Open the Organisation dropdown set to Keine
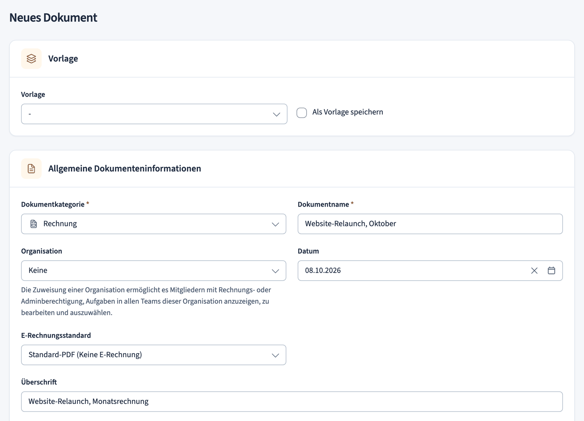Viewport: 584px width, 421px height. [x=154, y=270]
